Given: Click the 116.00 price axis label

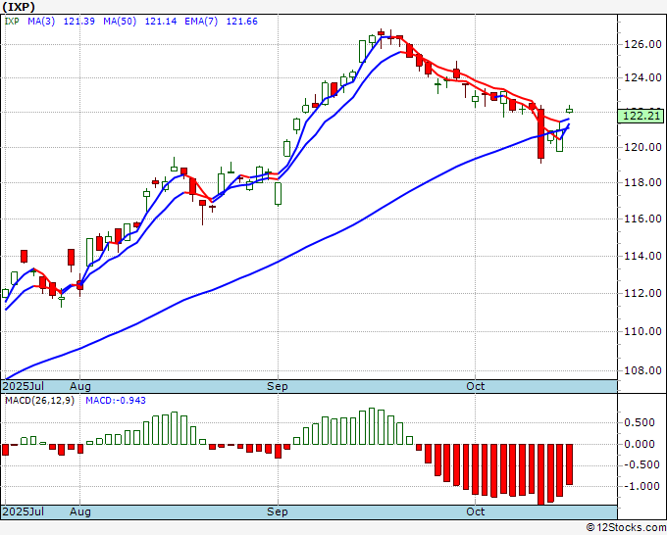Looking at the screenshot, I should (642, 219).
